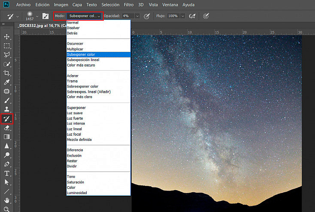This screenshot has height=212, width=315.
Task: Select the Brush tool in the toolbar
Action: tap(6, 100)
